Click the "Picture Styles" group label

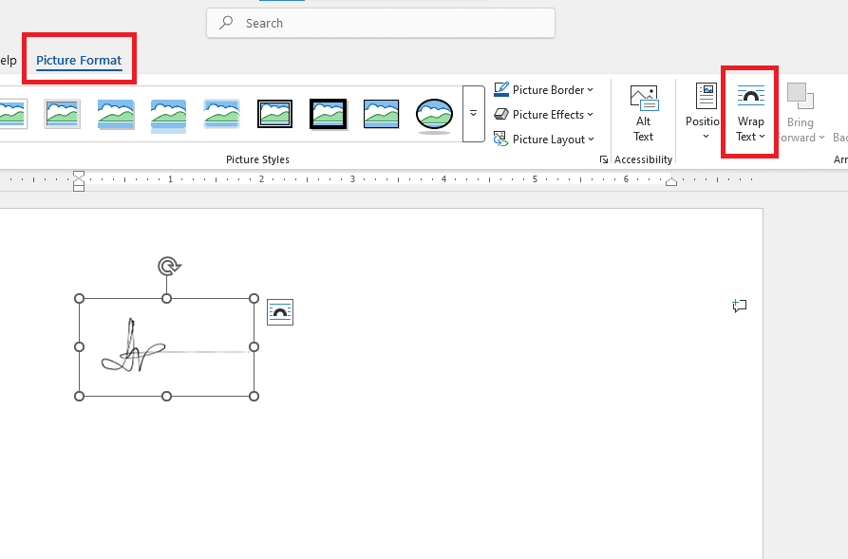point(257,159)
